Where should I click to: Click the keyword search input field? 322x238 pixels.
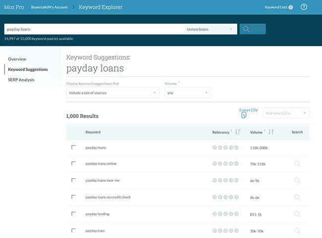point(93,29)
